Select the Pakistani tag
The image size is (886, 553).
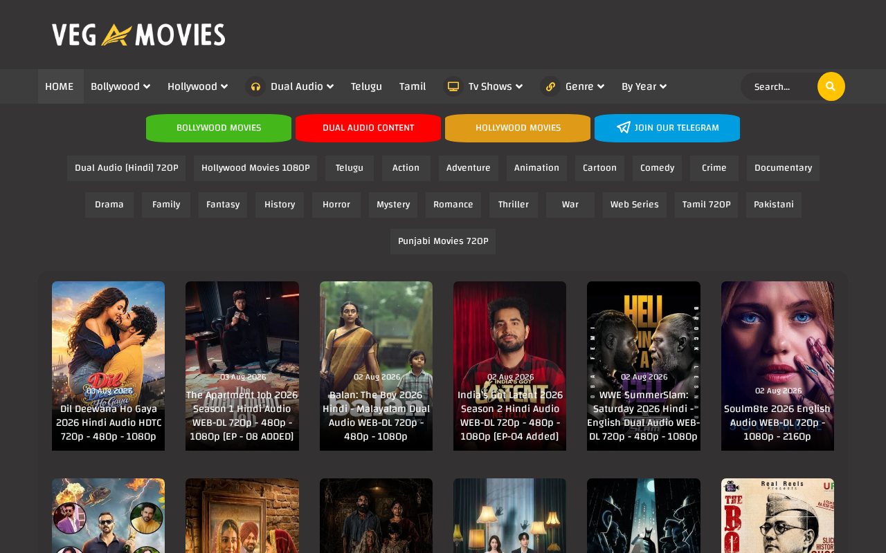coord(774,205)
